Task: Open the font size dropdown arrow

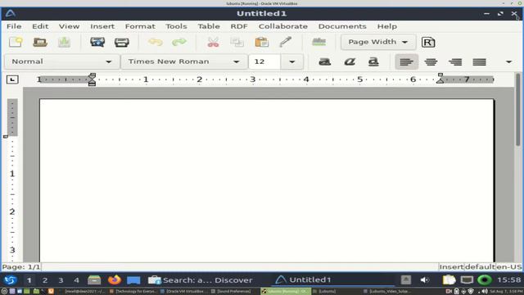Action: pos(291,62)
